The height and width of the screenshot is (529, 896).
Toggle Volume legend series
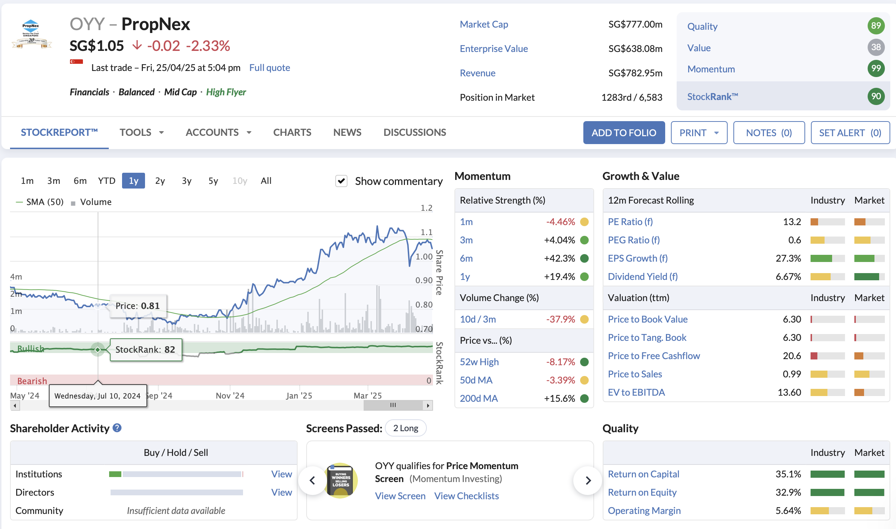92,202
